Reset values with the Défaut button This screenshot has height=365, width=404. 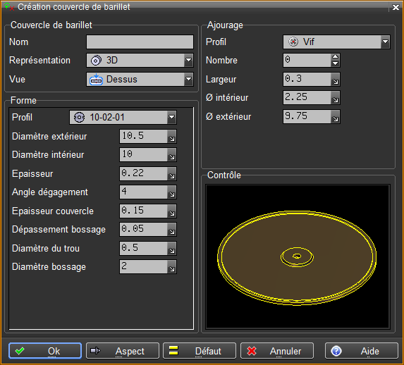pos(200,351)
